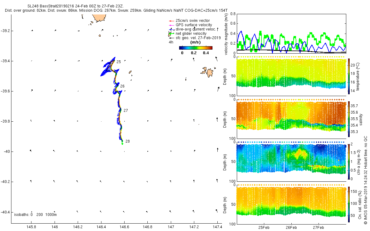
Task: Click the 'dive-avg current veloc.' legend text
Action: click(x=195, y=29)
